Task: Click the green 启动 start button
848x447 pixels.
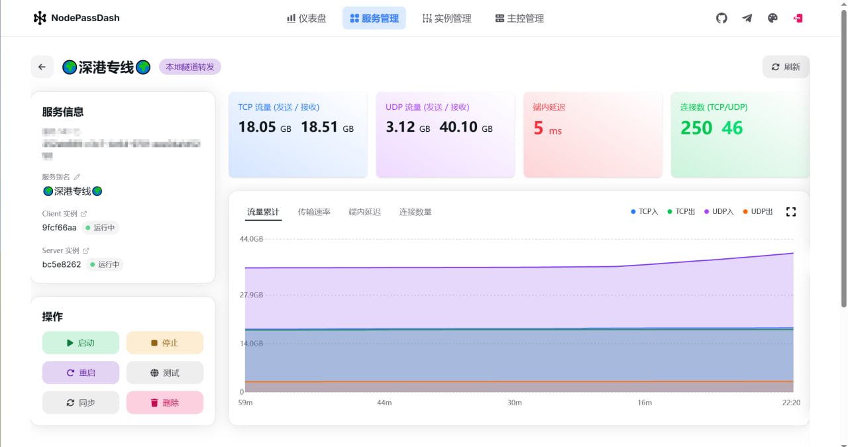Action: point(81,343)
